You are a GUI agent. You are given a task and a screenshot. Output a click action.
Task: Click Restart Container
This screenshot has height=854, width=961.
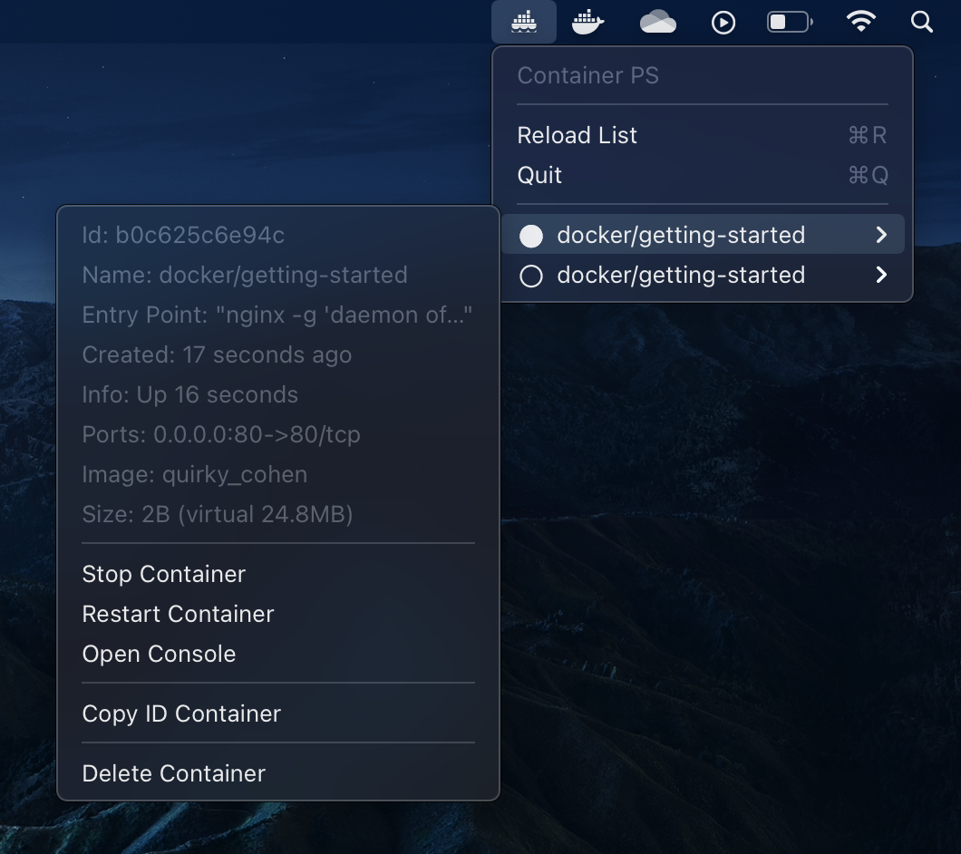pyautogui.click(x=278, y=615)
